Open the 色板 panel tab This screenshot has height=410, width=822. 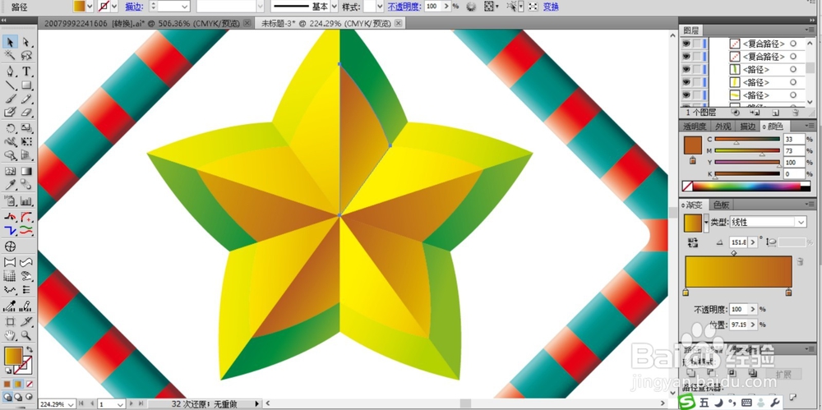(x=722, y=205)
